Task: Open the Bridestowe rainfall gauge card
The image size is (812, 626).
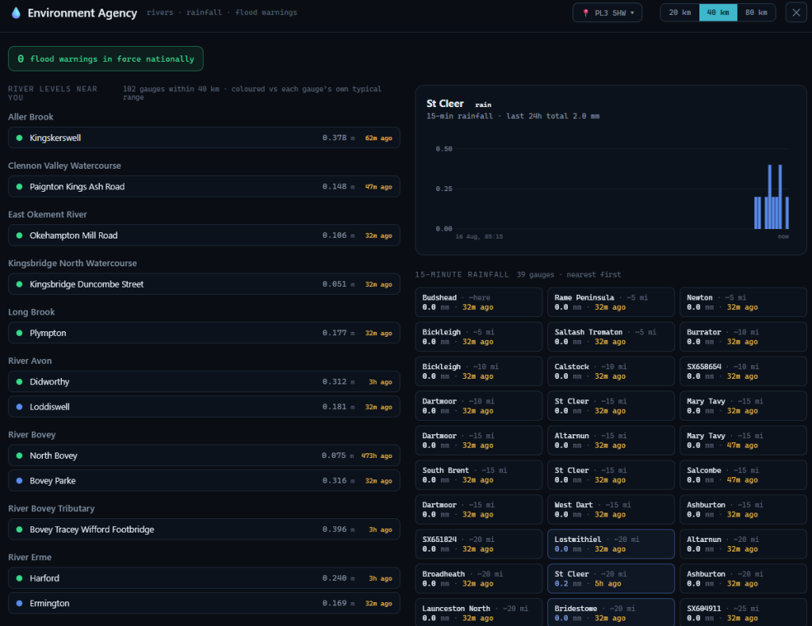Action: pos(611,613)
